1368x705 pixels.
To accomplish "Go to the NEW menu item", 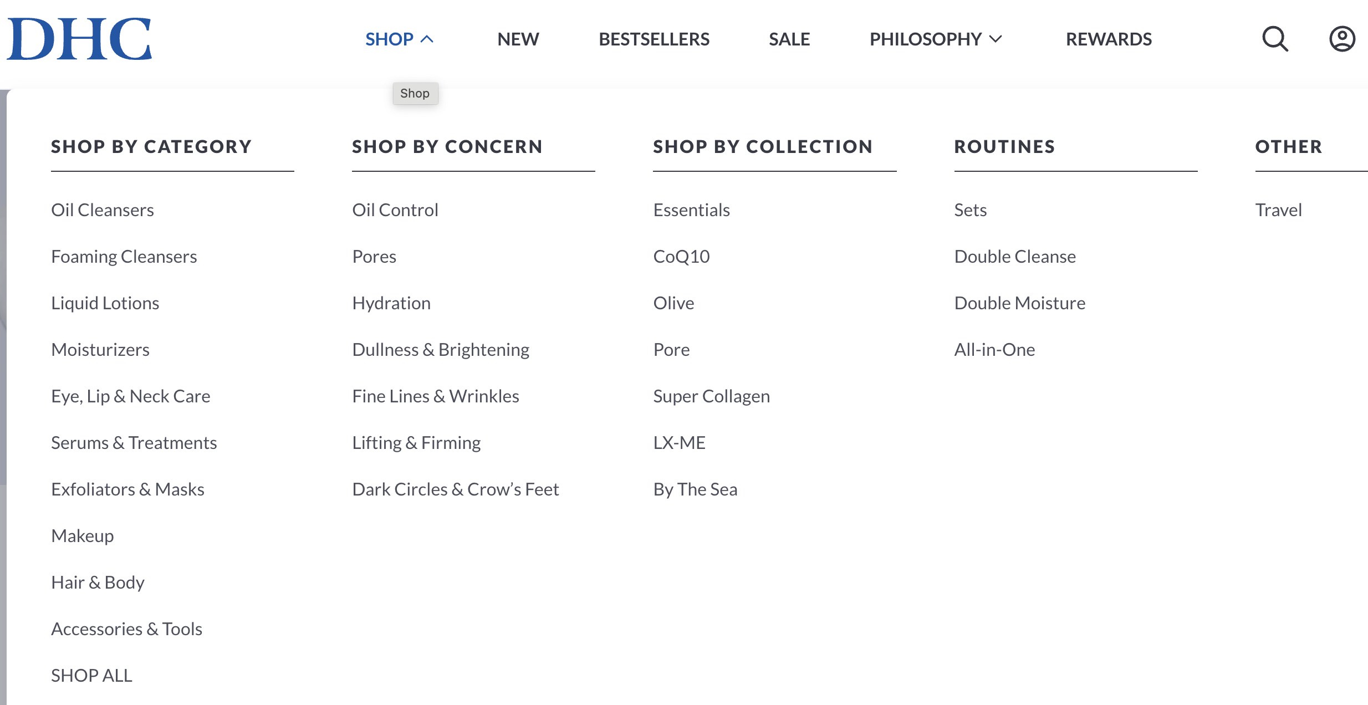I will (x=518, y=39).
